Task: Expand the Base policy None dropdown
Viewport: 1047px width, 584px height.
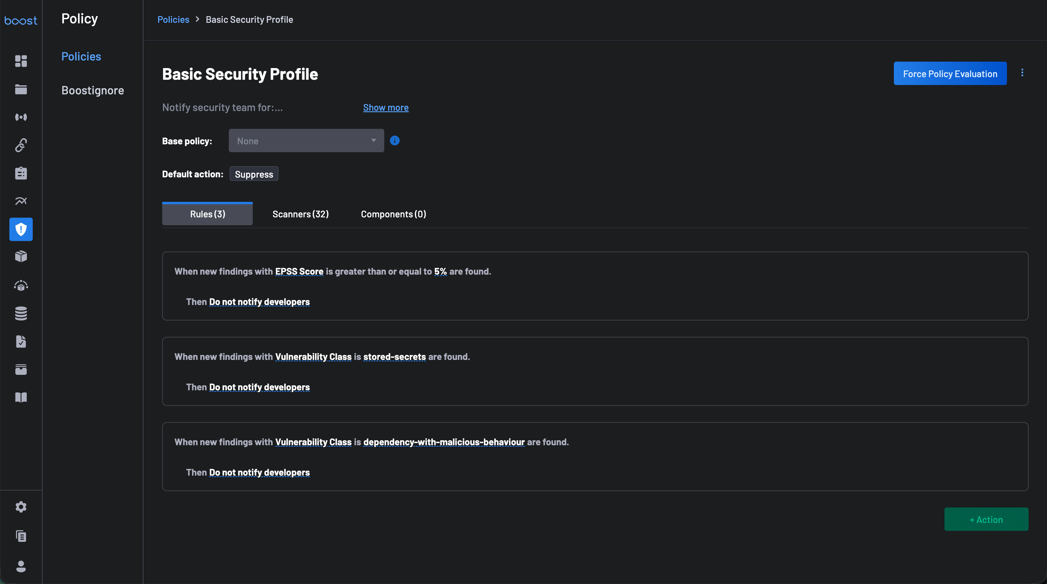Action: pyautogui.click(x=306, y=141)
